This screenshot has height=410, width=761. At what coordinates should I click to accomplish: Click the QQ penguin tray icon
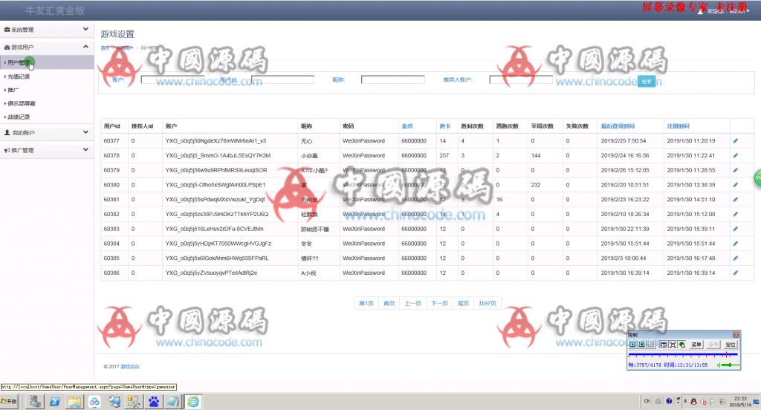693,401
